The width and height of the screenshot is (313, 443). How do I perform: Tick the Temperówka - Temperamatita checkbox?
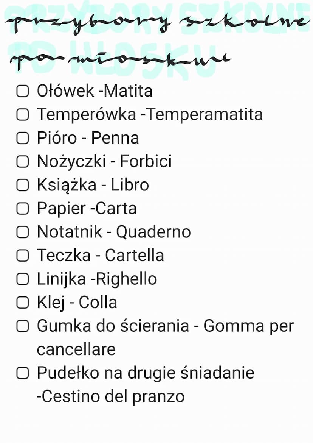pyautogui.click(x=23, y=114)
